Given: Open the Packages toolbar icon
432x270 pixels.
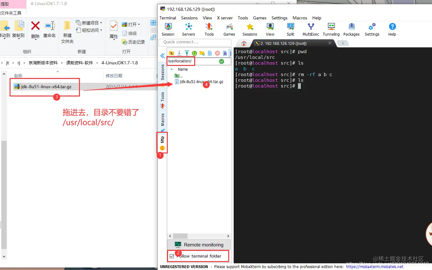Looking at the screenshot, I should click(x=351, y=30).
